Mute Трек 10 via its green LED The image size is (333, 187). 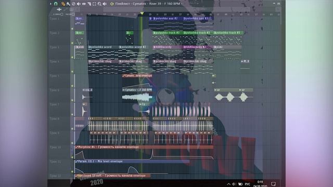pyautogui.click(x=72, y=157)
